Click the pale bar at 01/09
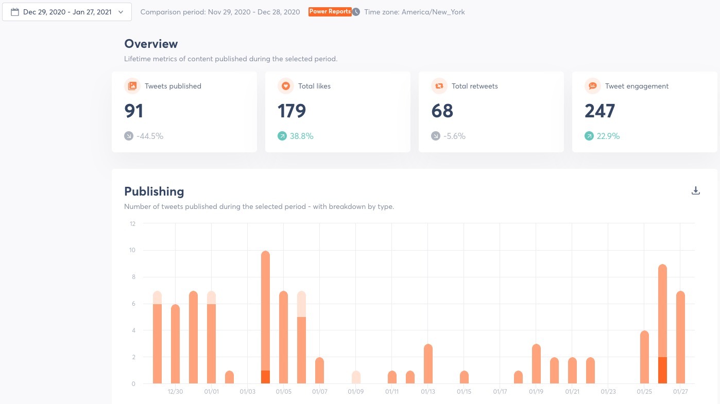 tap(356, 377)
